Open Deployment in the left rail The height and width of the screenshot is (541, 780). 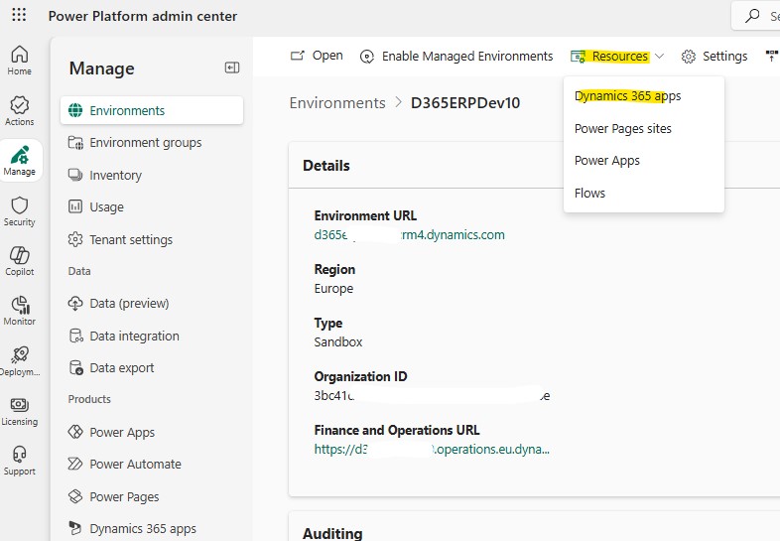[20, 361]
